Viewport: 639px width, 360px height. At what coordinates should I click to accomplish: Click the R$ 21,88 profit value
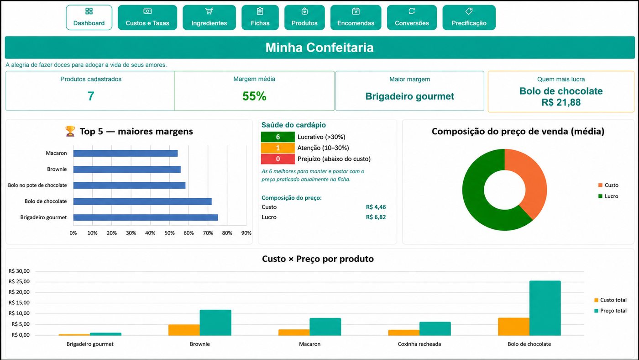[x=561, y=102]
